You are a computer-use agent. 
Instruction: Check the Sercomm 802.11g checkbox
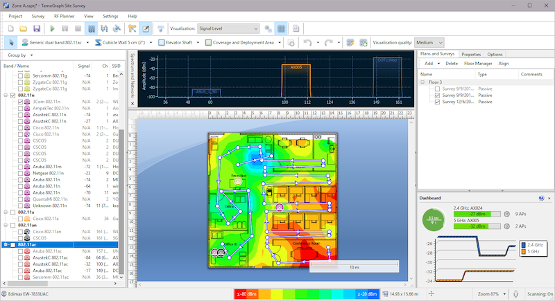[x=20, y=76]
